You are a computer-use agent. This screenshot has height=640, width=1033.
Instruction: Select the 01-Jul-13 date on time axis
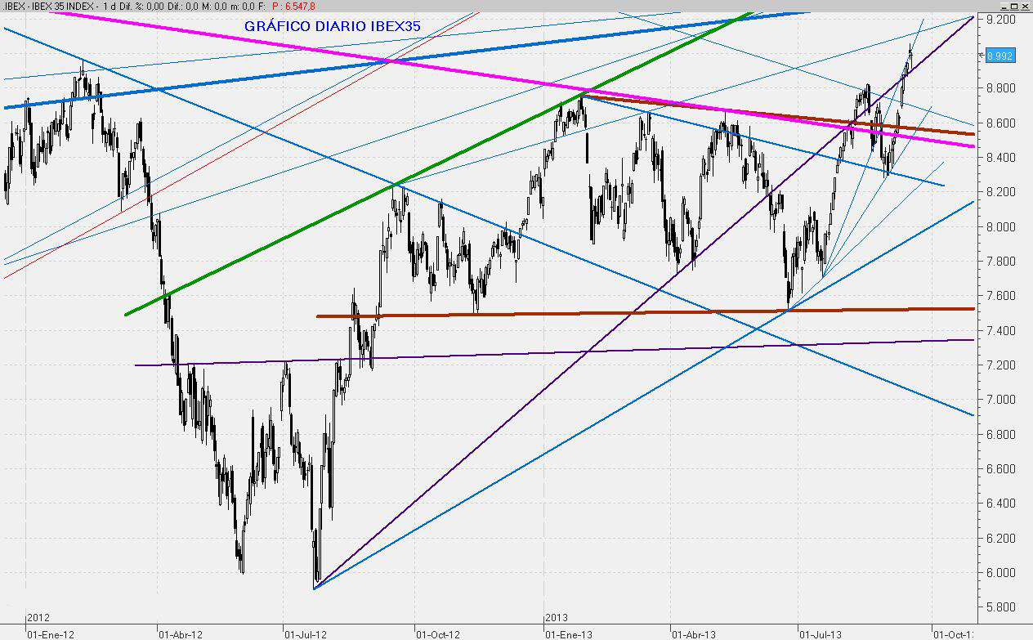[x=821, y=633]
